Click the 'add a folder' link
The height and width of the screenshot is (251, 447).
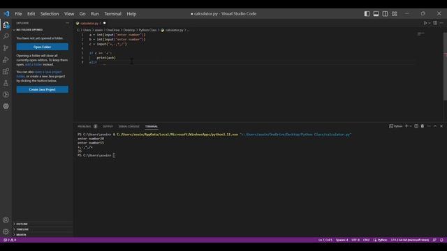[x=34, y=65]
